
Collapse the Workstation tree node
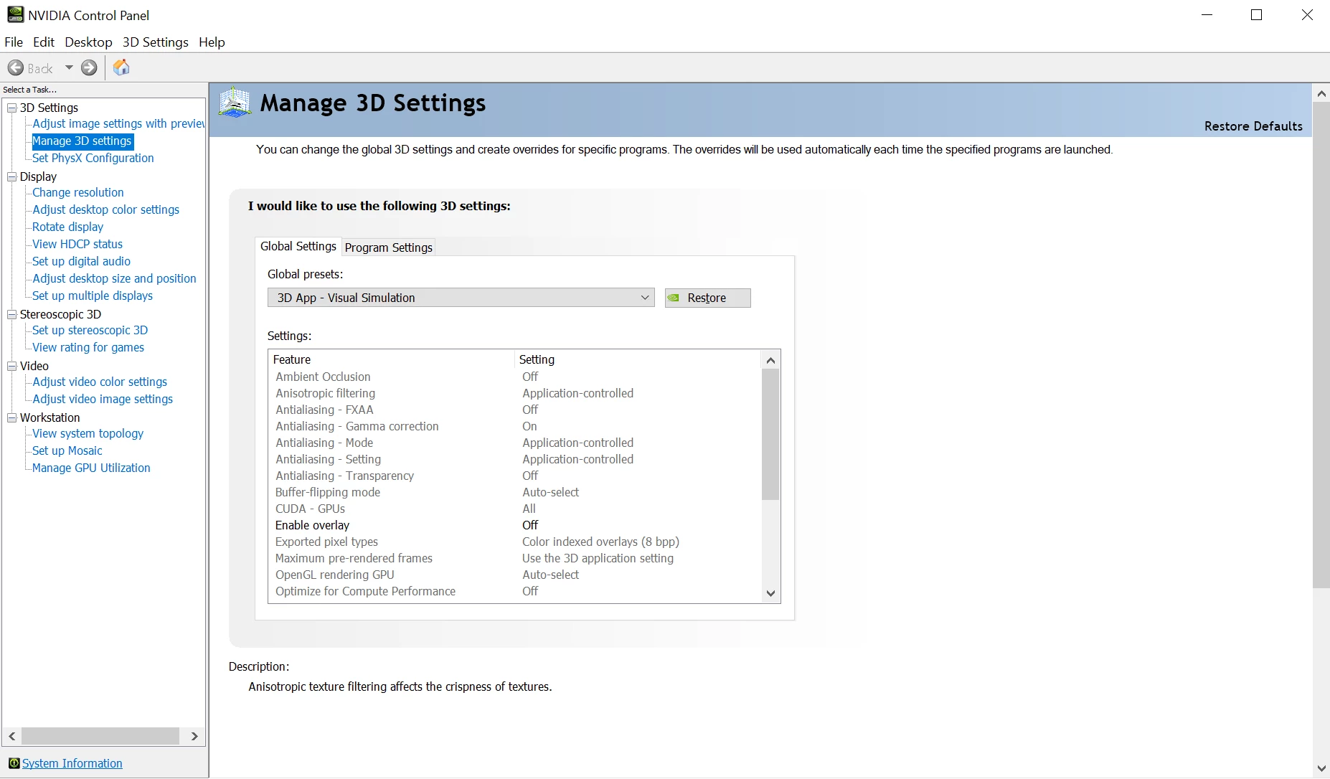(x=11, y=417)
